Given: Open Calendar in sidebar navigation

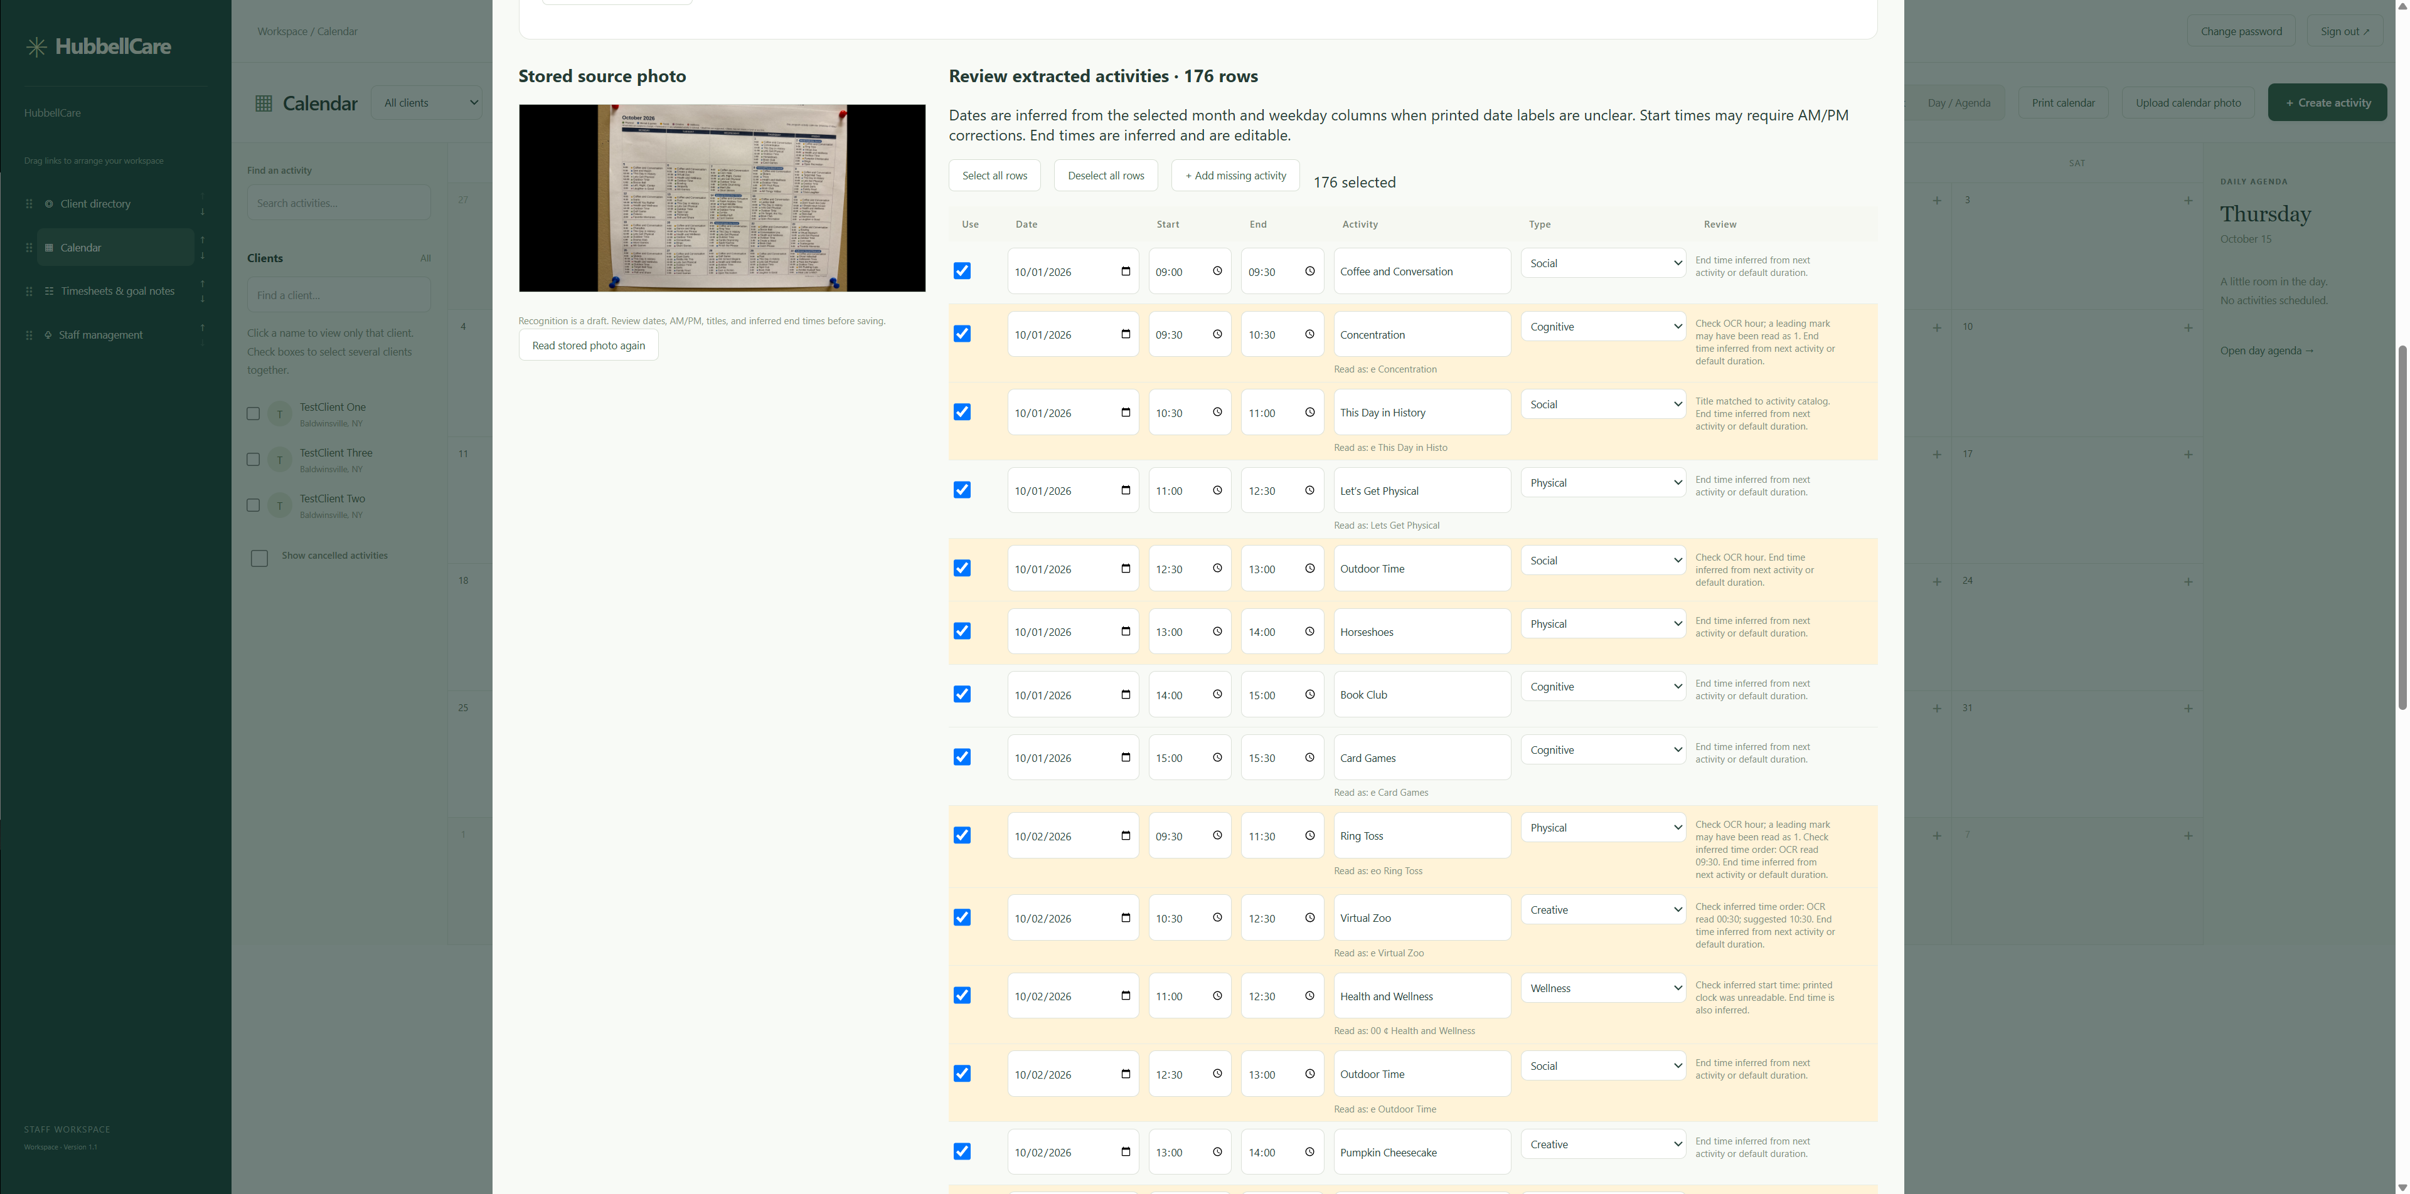Looking at the screenshot, I should click(116, 248).
